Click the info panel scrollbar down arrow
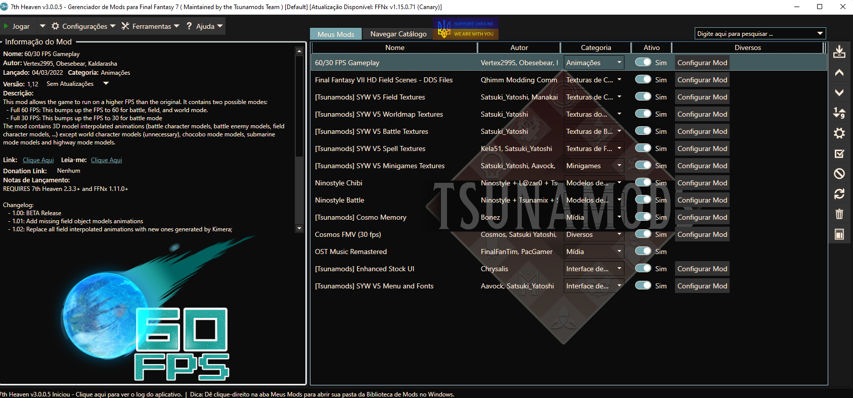 (x=299, y=228)
